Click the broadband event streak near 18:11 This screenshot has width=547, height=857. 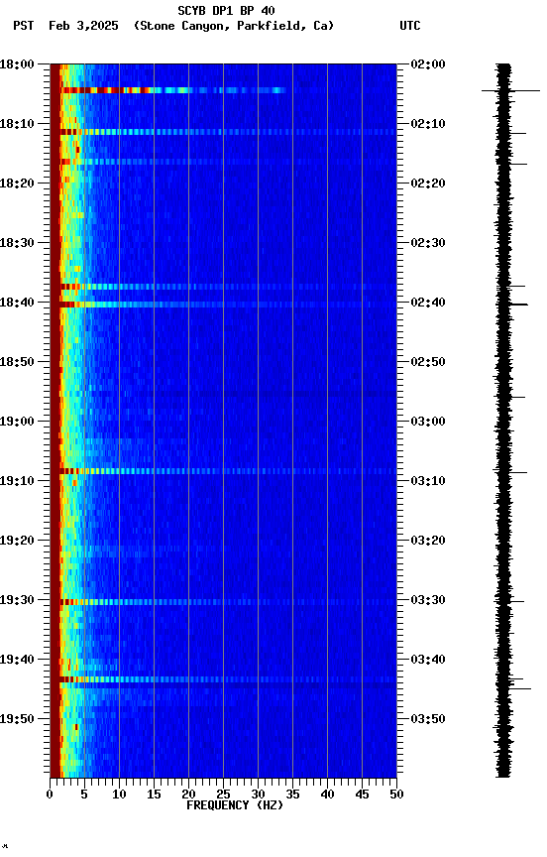228,132
